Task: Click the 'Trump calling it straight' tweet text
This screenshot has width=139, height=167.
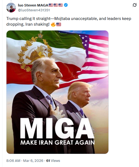Action: click(69, 21)
